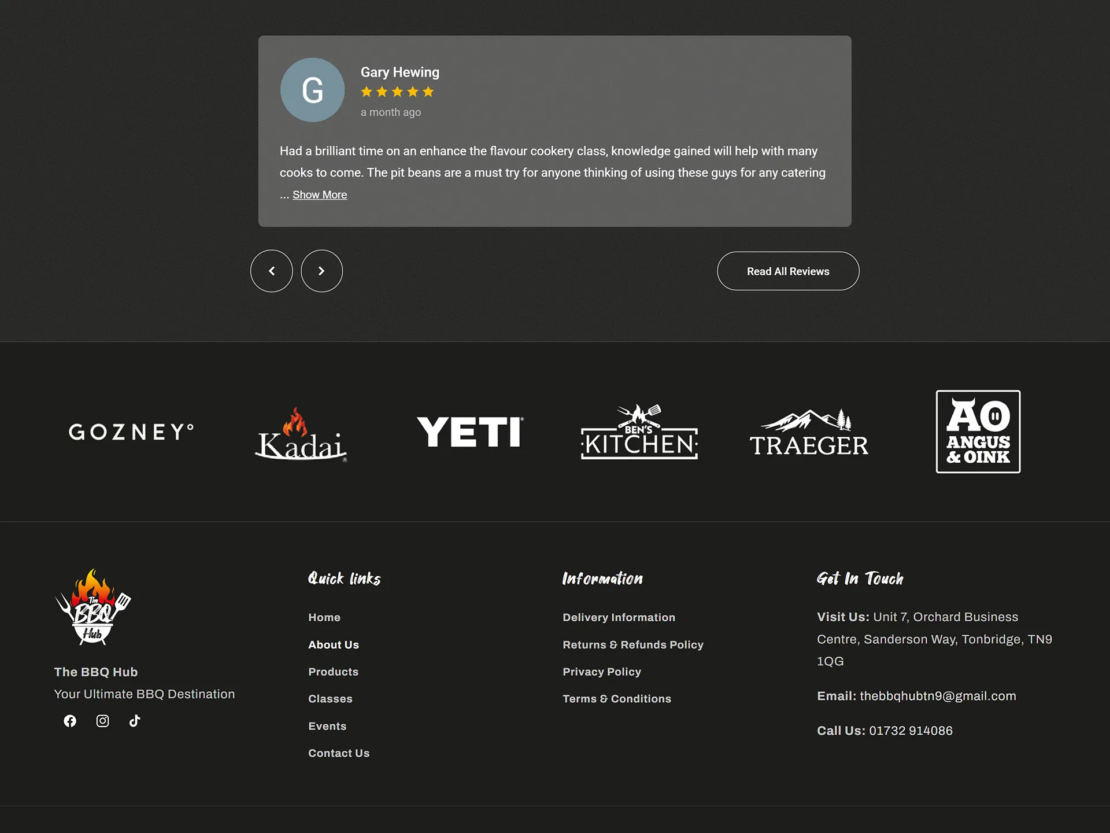This screenshot has width=1110, height=833.
Task: Open the Instagram profile icon
Action: (x=102, y=721)
